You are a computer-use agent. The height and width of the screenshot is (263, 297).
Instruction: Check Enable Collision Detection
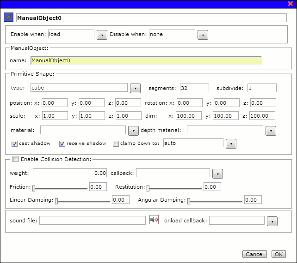click(15, 159)
